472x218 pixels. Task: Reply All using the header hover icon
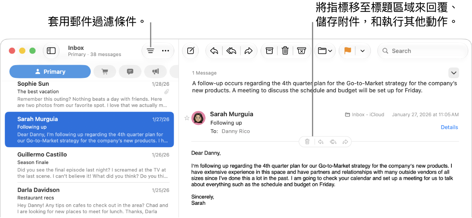click(333, 142)
